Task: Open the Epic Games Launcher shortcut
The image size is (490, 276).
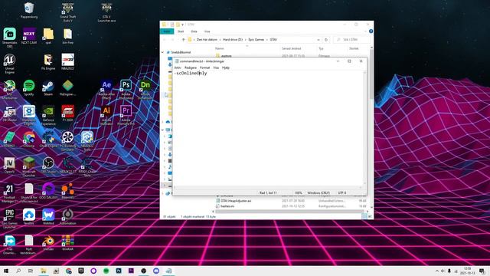Action: (x=9, y=219)
